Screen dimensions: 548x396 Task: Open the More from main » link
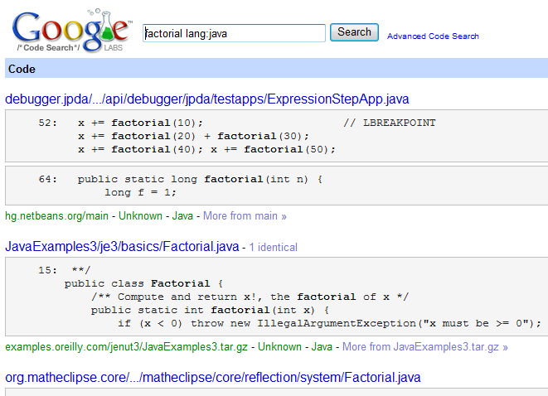(x=245, y=215)
